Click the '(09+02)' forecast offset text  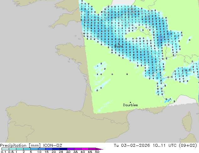click(188, 146)
